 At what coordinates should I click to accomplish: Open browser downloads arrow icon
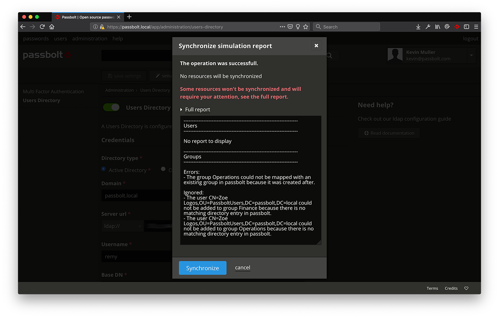pos(418,27)
